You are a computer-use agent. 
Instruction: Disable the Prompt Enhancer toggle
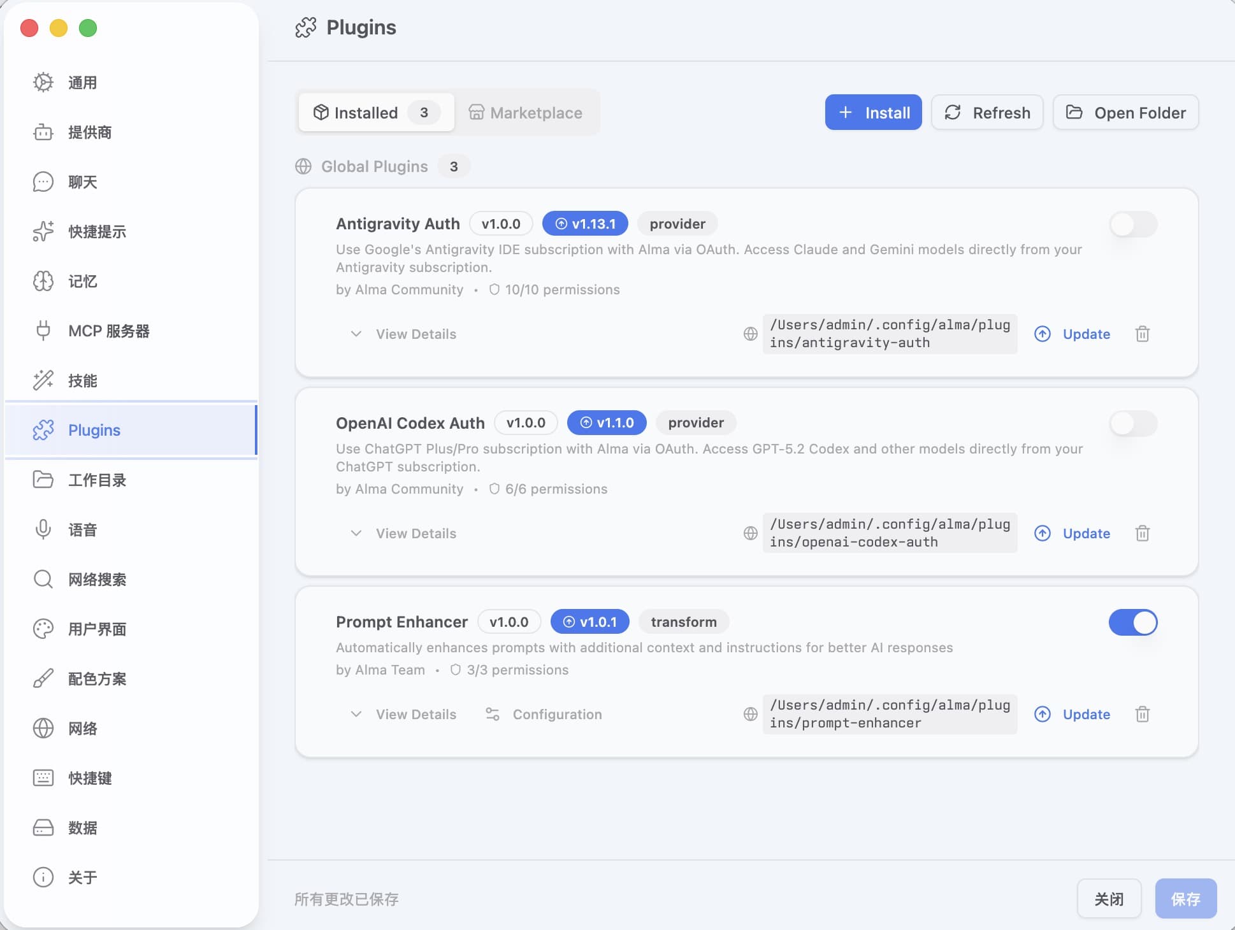point(1133,622)
